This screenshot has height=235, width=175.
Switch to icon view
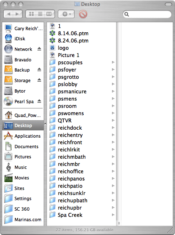pyautogui.click(x=31, y=14)
